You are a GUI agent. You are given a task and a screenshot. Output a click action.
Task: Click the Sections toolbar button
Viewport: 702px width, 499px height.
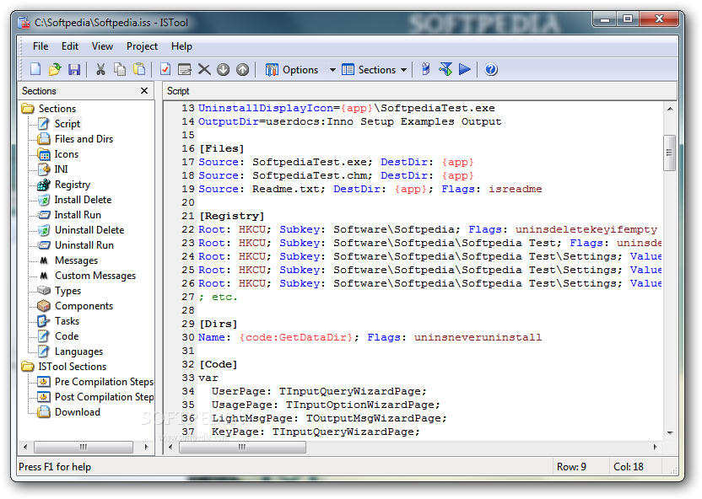click(x=369, y=70)
